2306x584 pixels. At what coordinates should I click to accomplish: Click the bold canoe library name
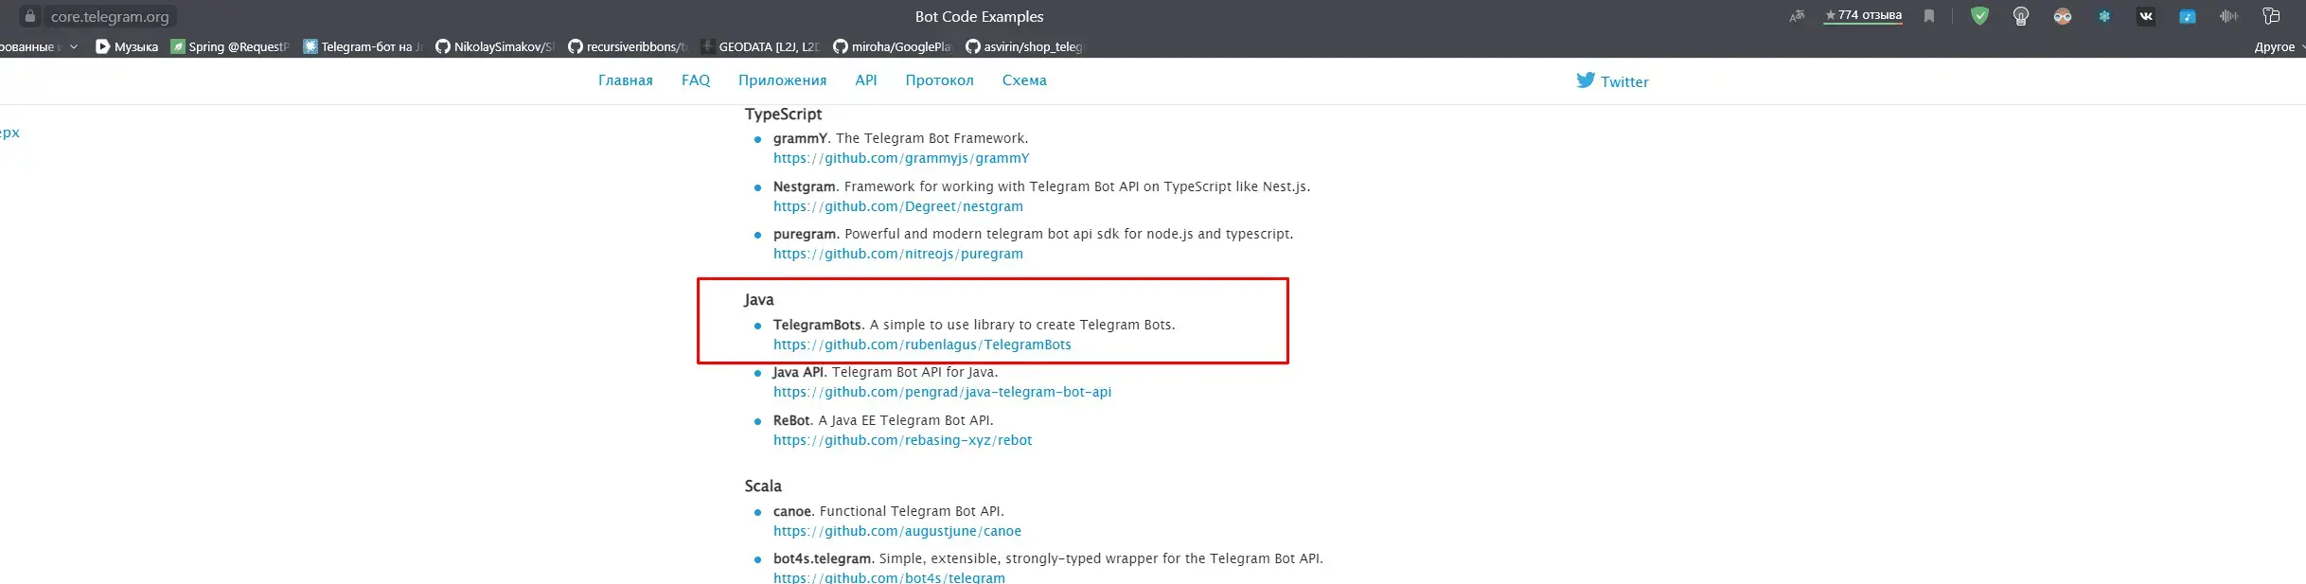pyautogui.click(x=792, y=511)
